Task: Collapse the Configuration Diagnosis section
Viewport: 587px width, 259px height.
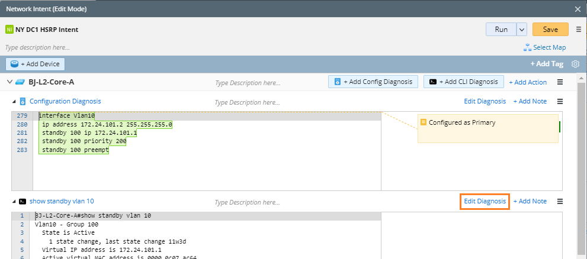Action: click(14, 101)
